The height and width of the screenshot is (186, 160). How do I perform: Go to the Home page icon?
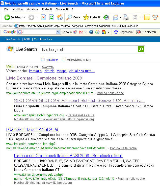coord(60,17)
